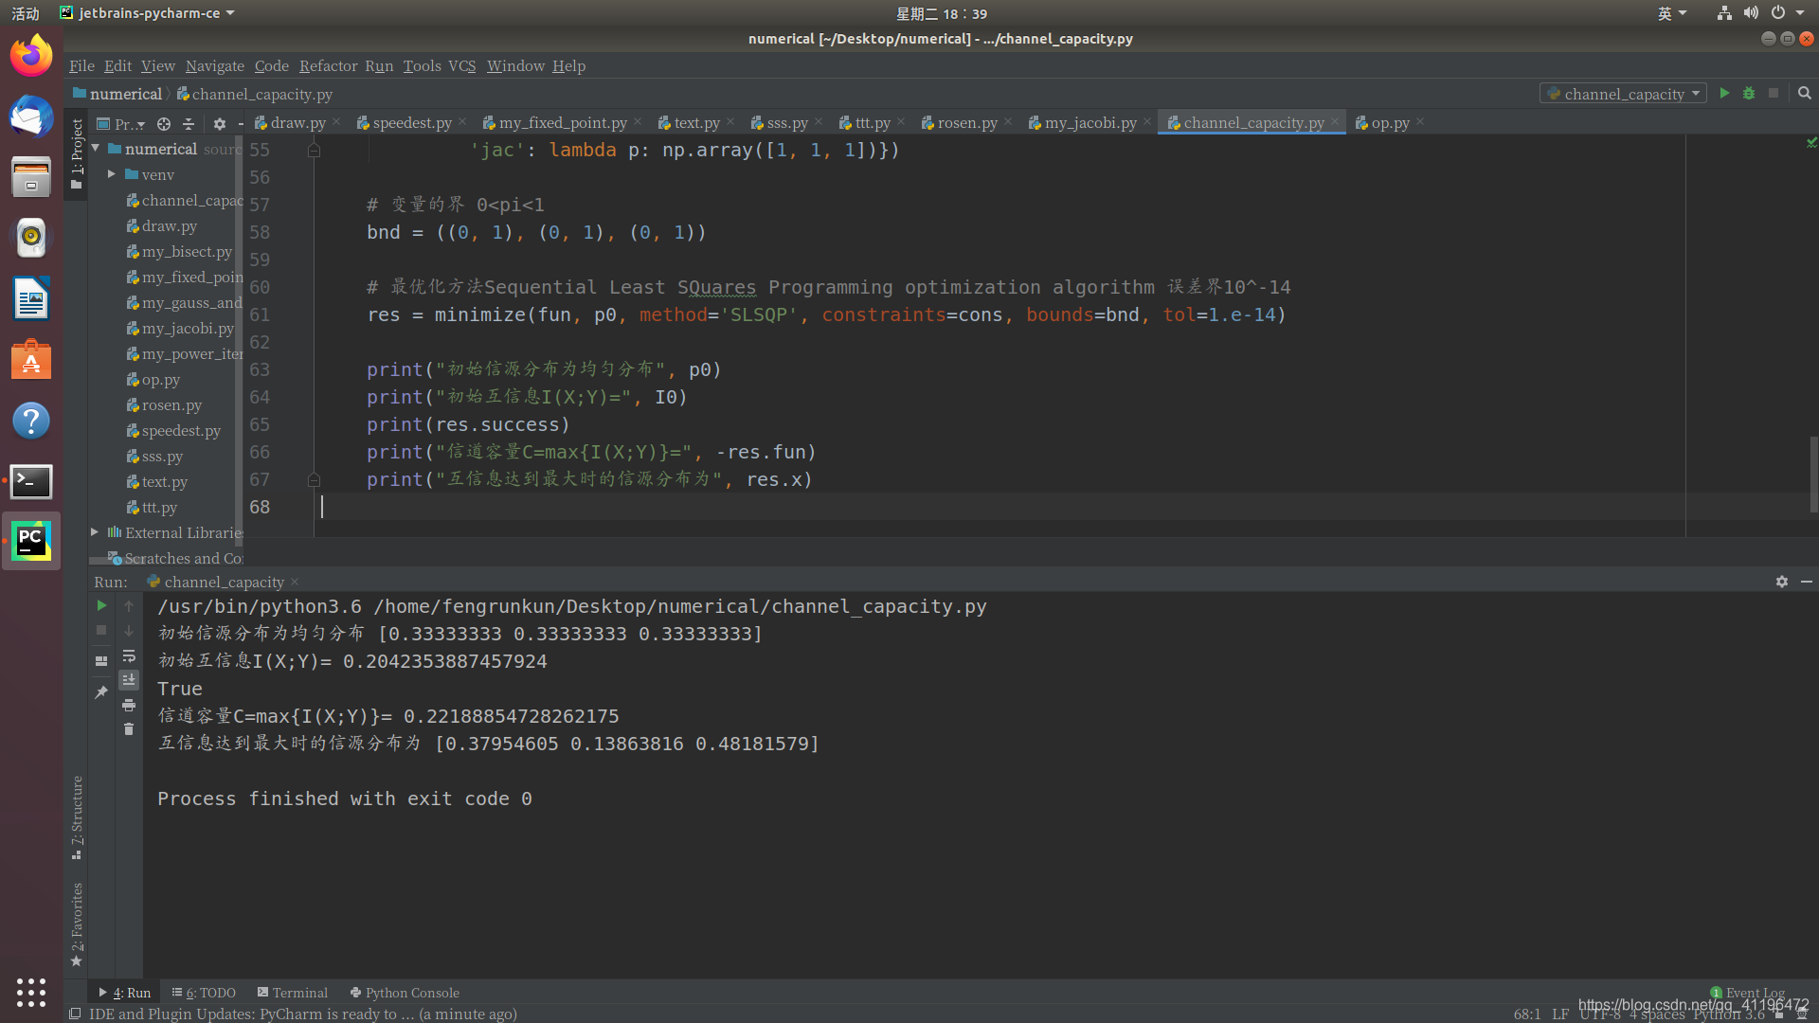Toggle scroll to end of output

(x=129, y=680)
